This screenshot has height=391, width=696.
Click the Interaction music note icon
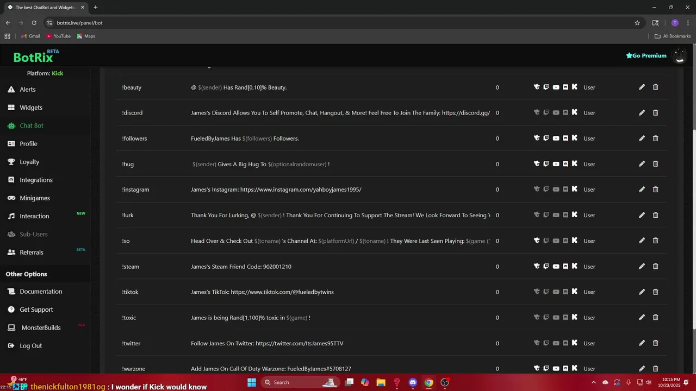(x=11, y=216)
